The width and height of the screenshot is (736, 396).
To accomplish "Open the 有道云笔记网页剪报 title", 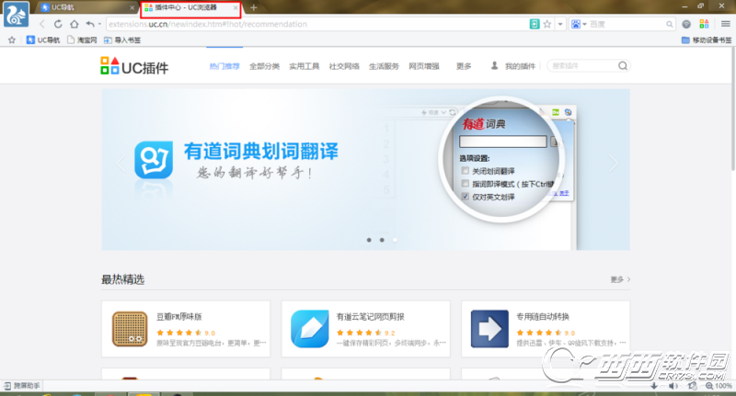I will (x=371, y=317).
